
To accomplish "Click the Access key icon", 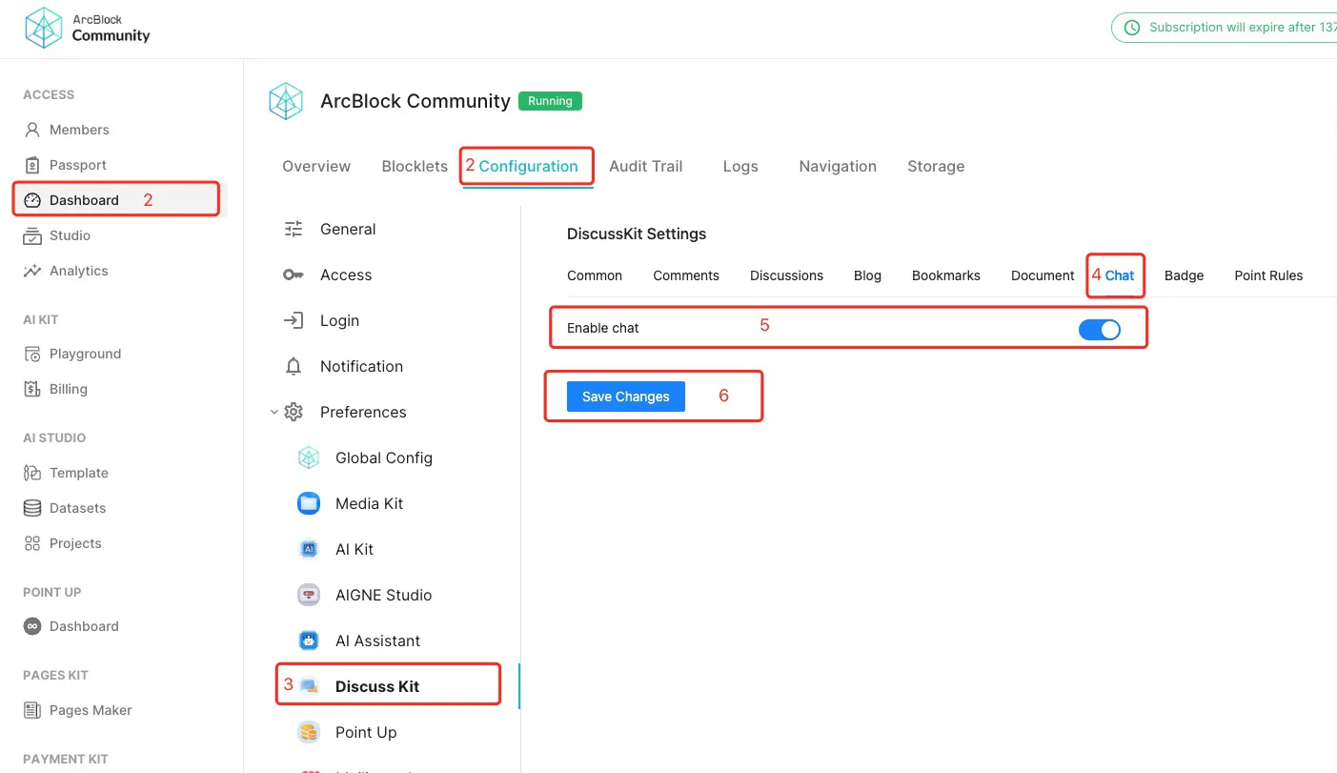I will click(294, 275).
